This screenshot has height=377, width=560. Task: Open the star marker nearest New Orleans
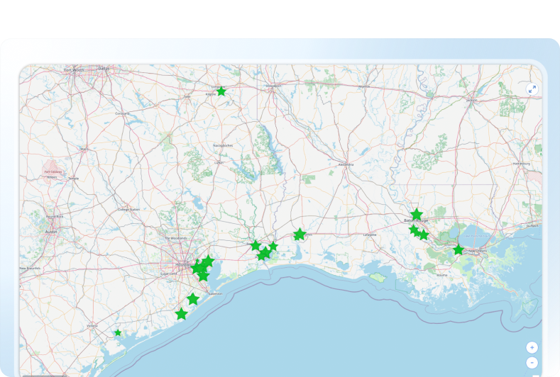tap(459, 249)
